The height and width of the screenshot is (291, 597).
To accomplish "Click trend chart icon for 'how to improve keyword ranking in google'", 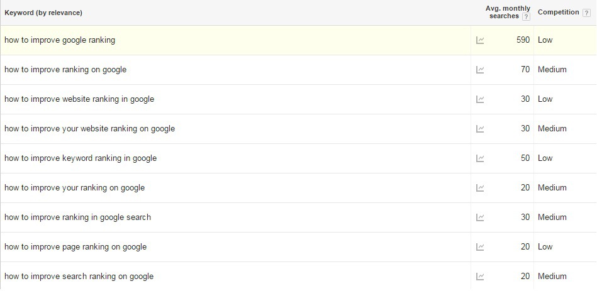I will [x=480, y=158].
